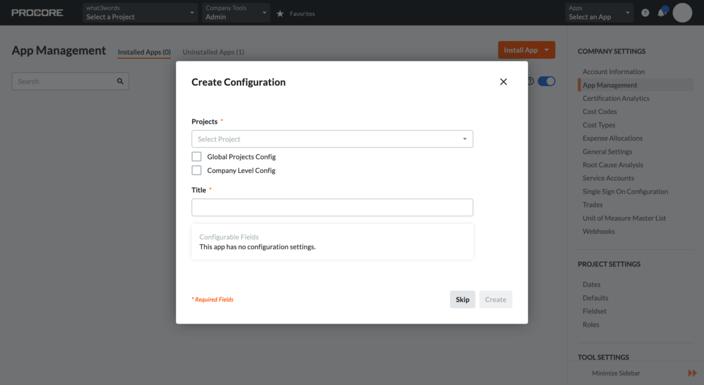Click the help icon beside the blue toggle
704x385 pixels.
pos(531,81)
